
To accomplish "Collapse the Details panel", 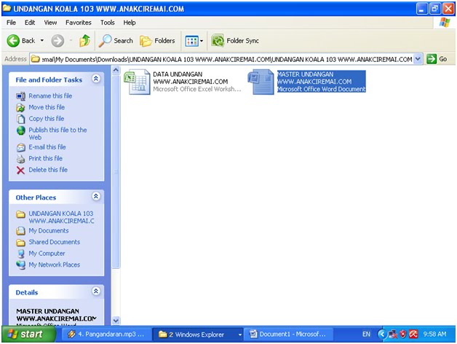I will point(96,291).
